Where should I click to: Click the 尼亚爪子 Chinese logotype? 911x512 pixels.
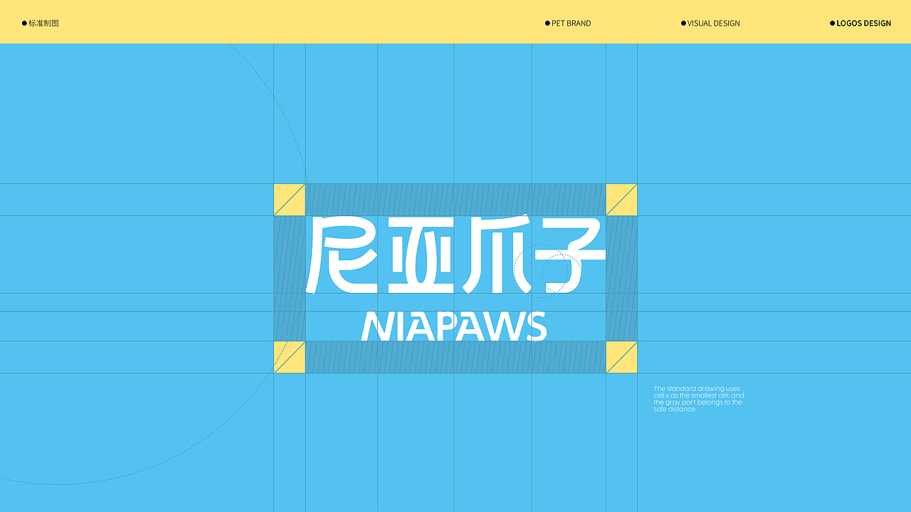click(x=455, y=255)
